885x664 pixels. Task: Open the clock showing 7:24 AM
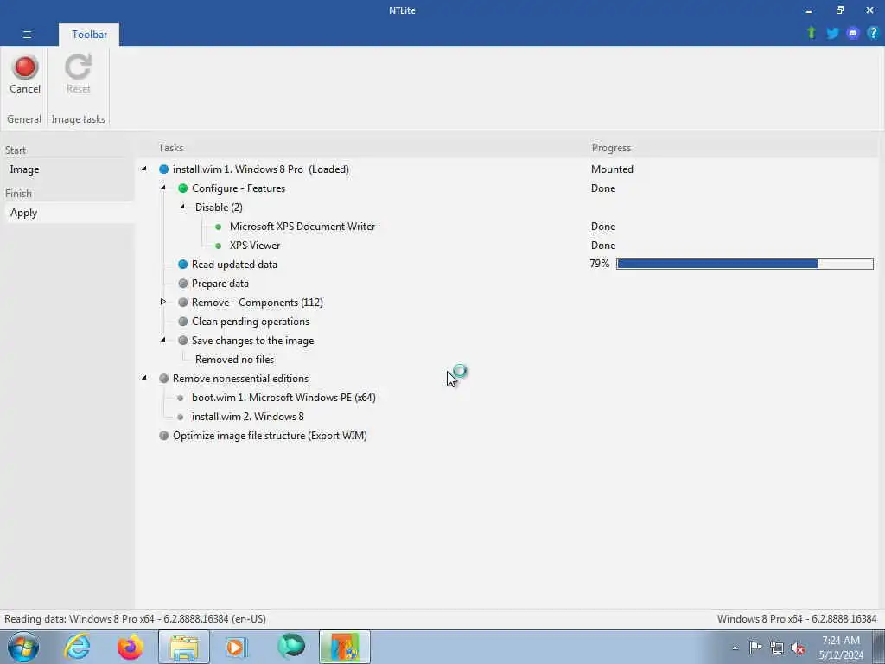841,648
